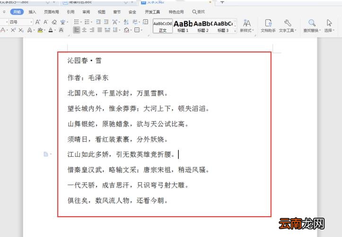Open the borders dropdown arrow
Screen dimensions: 342x237
[x=141, y=30]
